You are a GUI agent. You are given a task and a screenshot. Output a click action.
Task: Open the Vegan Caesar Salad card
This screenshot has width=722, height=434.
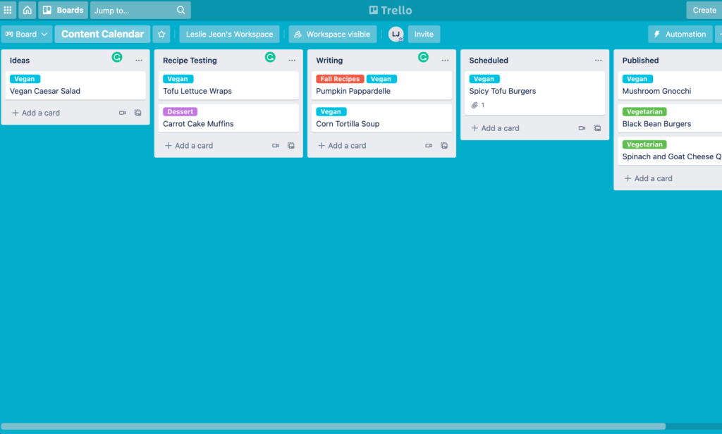(75, 86)
